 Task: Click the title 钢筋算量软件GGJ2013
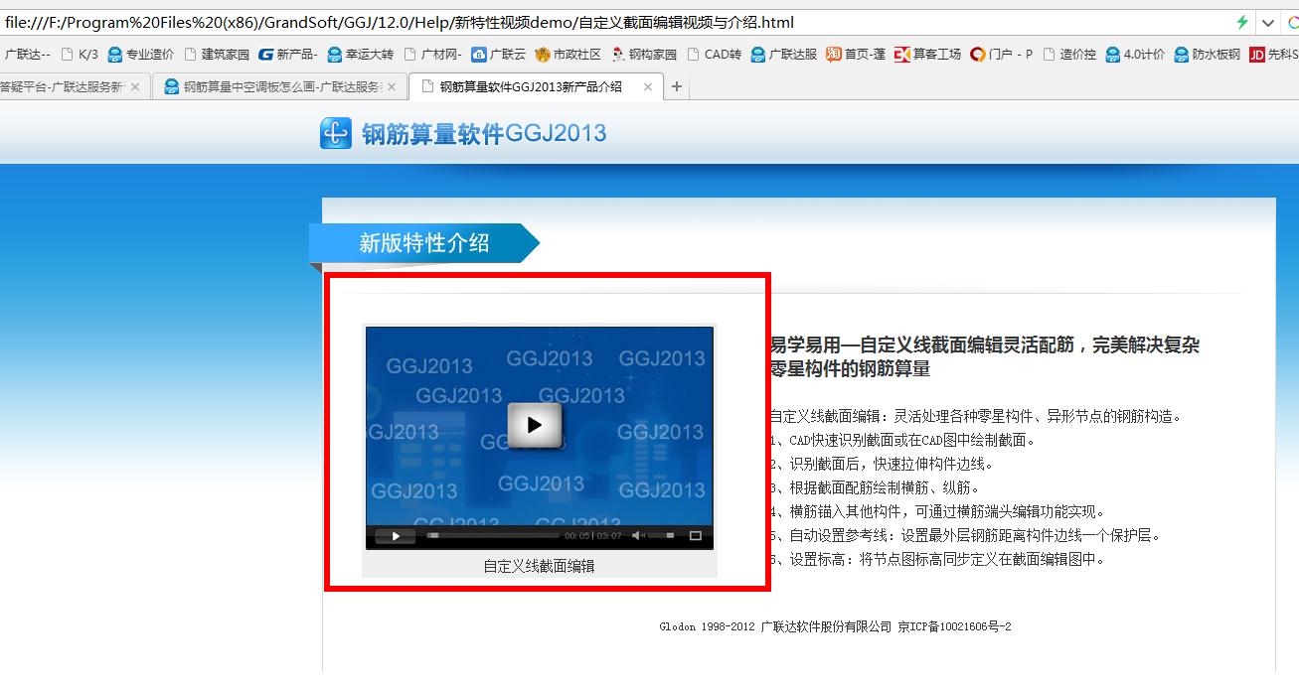[484, 134]
